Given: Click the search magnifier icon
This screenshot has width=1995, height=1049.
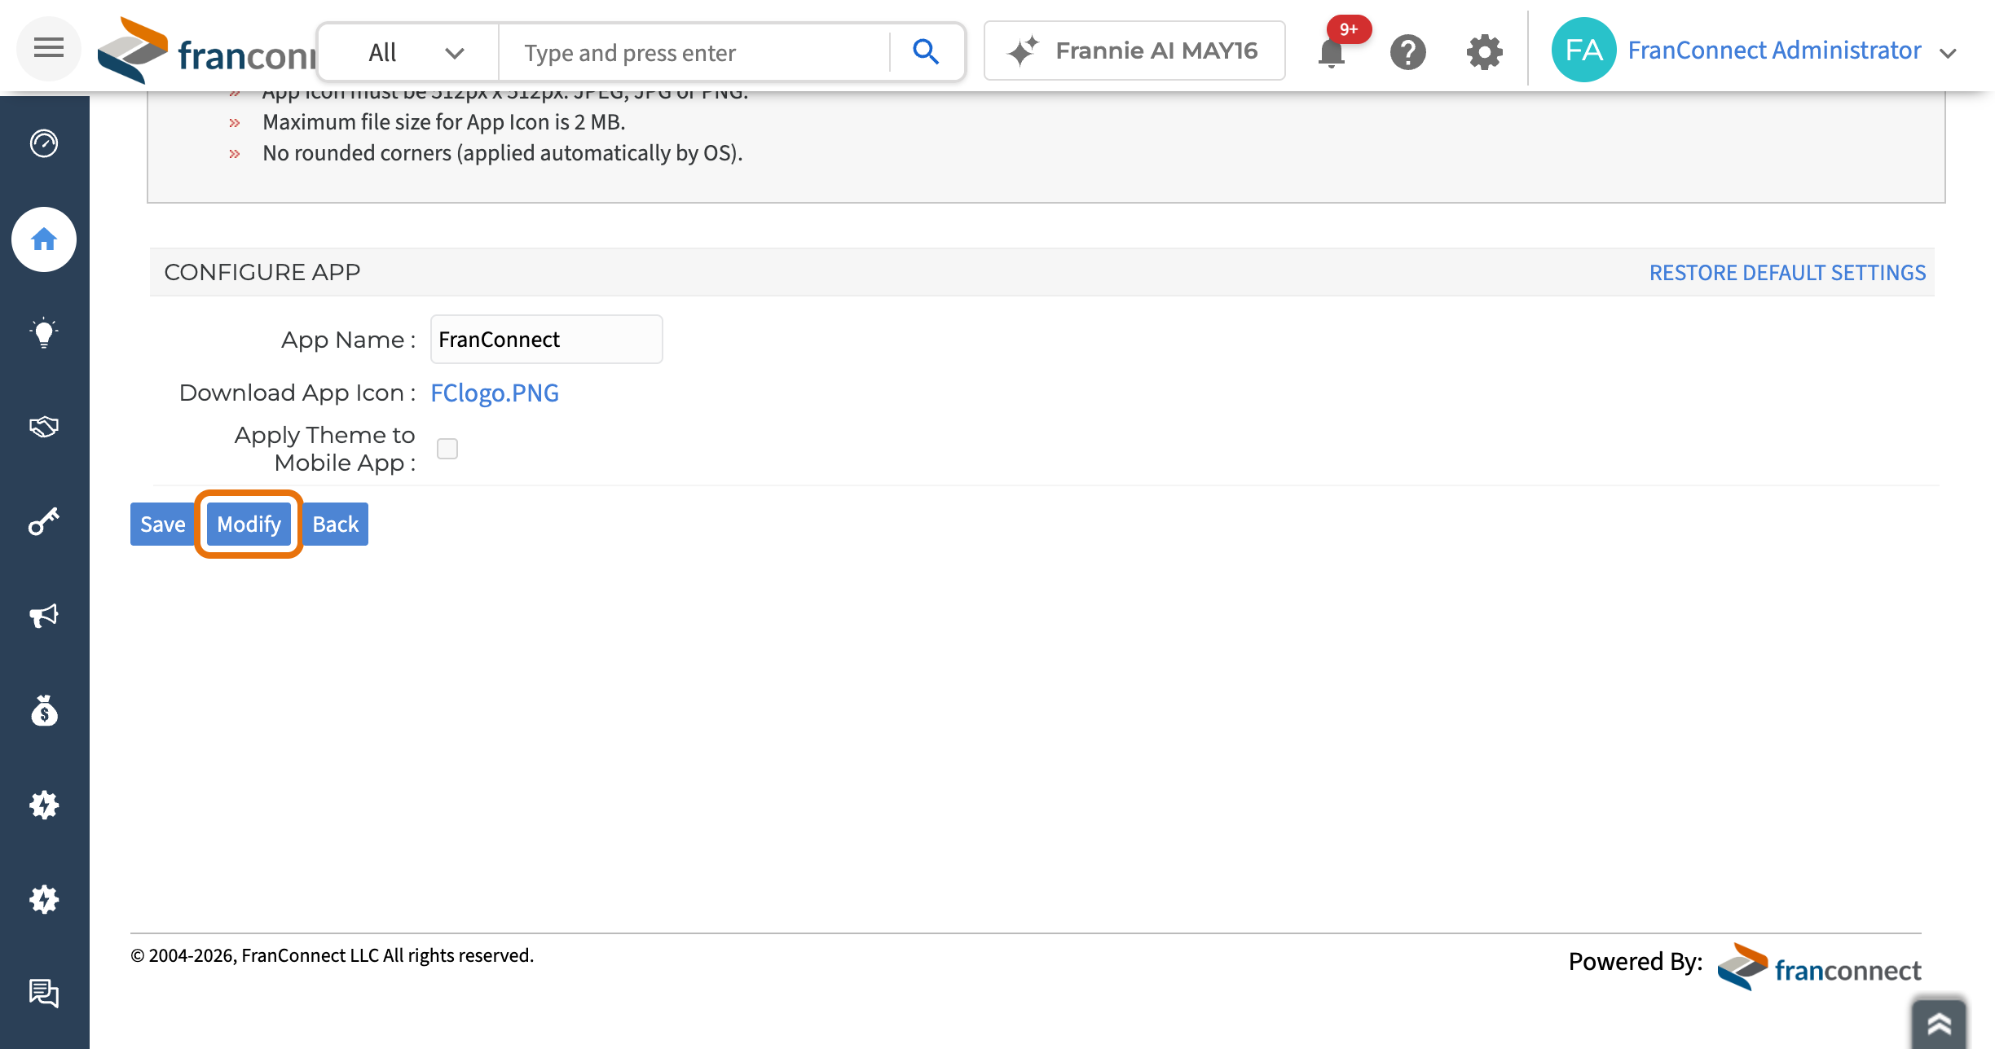Looking at the screenshot, I should (926, 52).
